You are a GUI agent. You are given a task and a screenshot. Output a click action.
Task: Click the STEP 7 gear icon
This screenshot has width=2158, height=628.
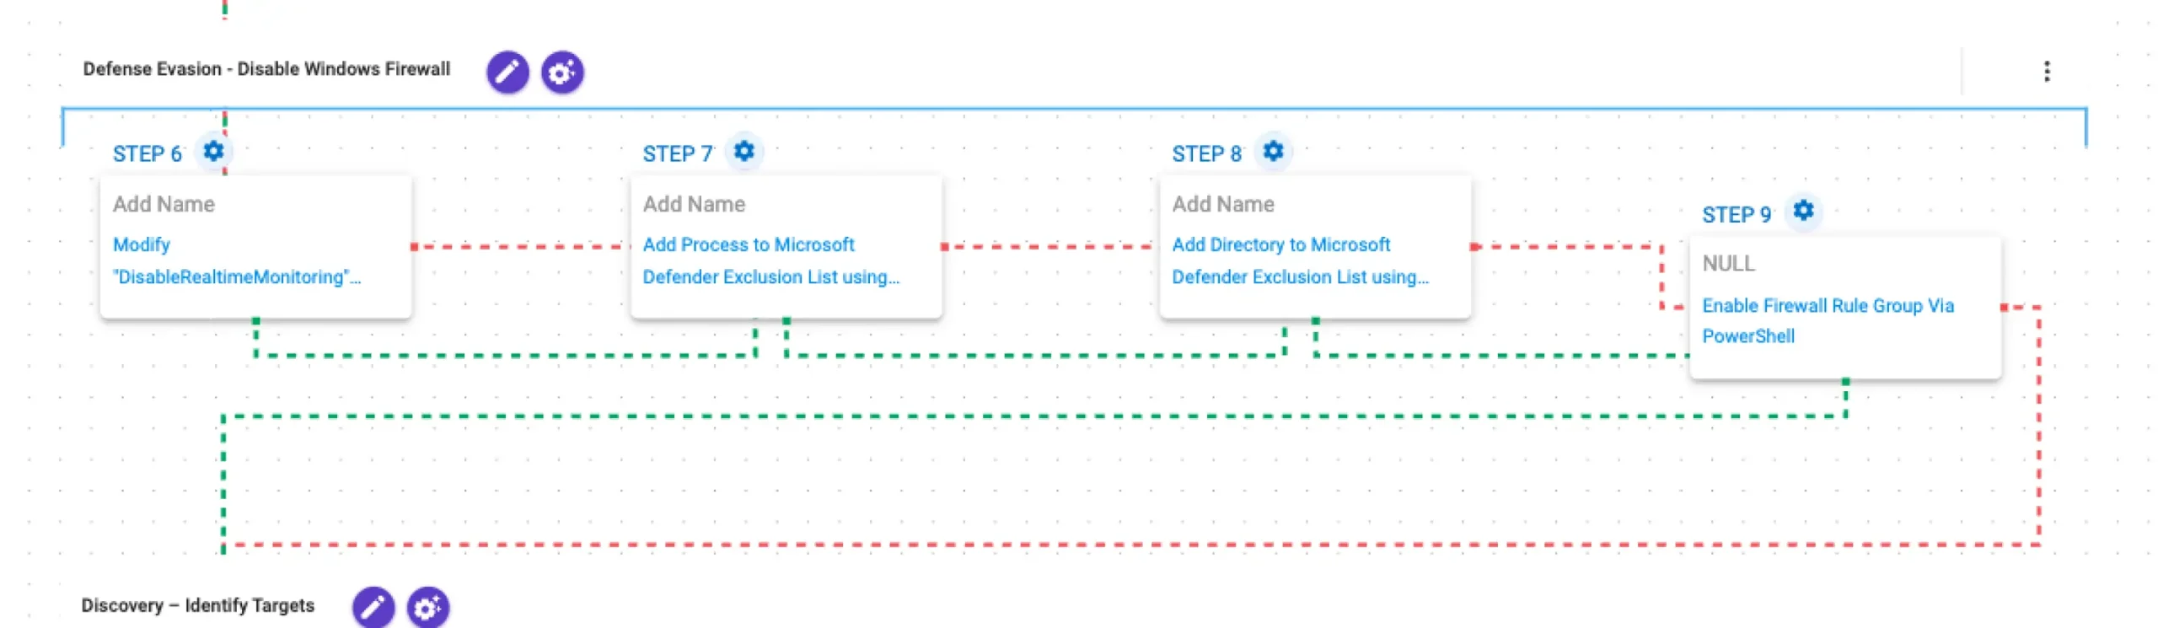[x=743, y=151]
